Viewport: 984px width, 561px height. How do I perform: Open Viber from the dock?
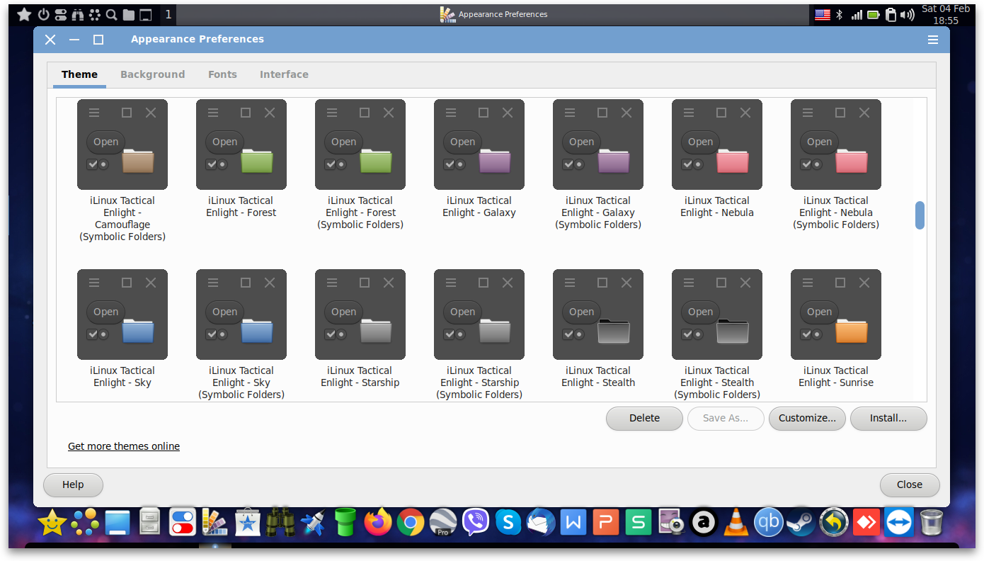coord(476,523)
